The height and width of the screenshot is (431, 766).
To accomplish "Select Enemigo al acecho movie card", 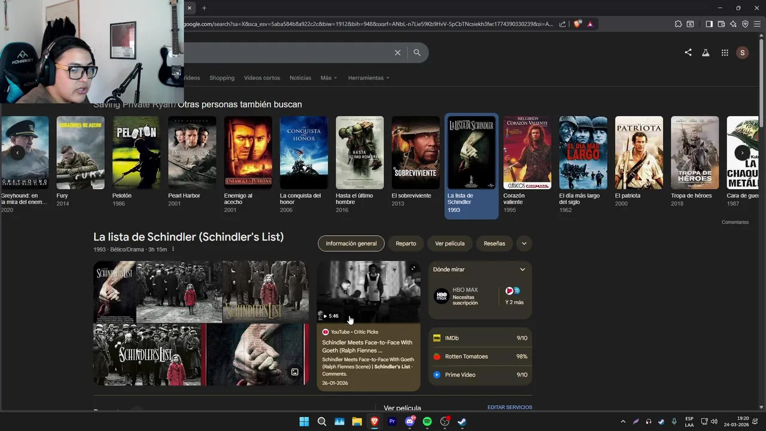I will tap(248, 165).
